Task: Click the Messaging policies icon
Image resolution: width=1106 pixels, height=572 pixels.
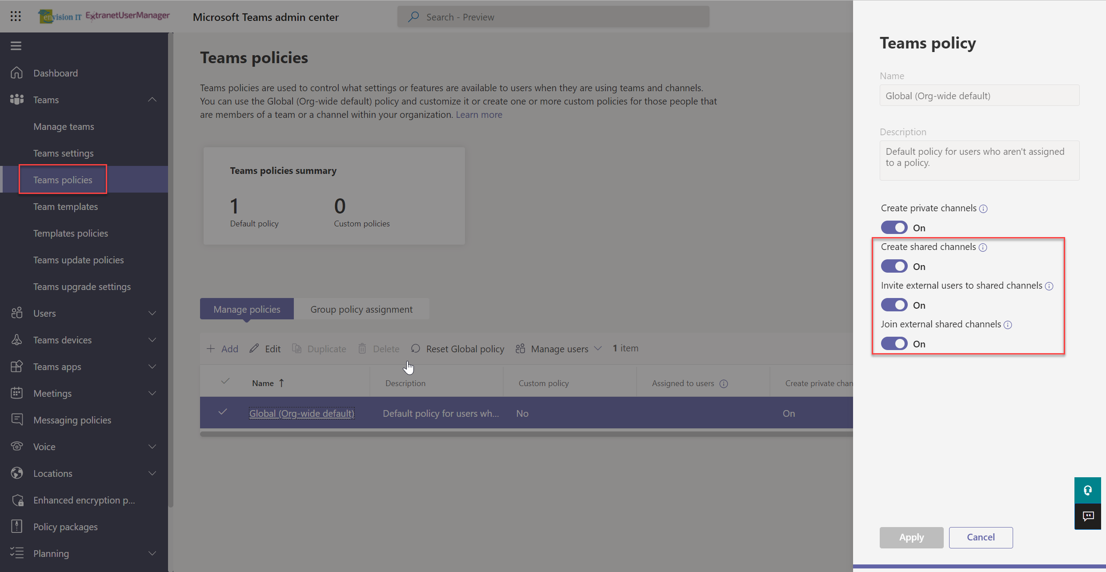Action: [x=16, y=419]
